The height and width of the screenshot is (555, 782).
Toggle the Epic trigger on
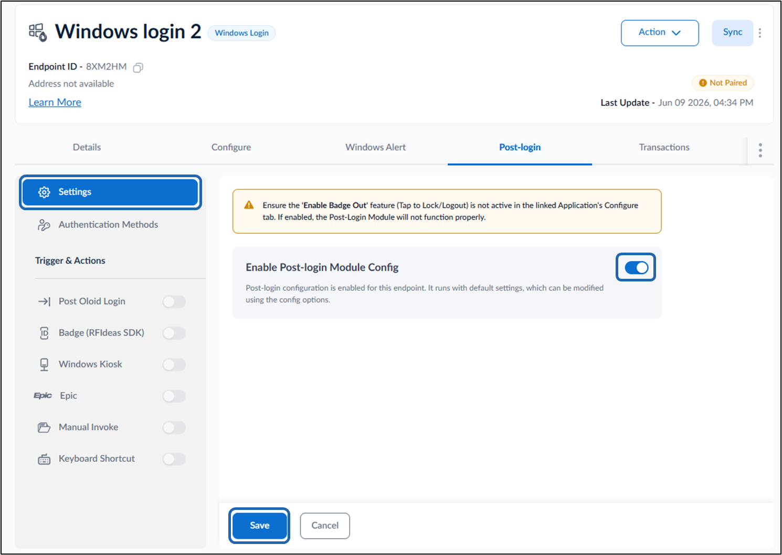pyautogui.click(x=174, y=396)
